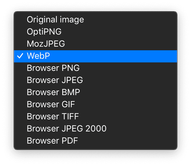Viewport: 191px width, 166px height.
Task: Choose the animated-capable Browser GIF entry
Action: pos(51,105)
